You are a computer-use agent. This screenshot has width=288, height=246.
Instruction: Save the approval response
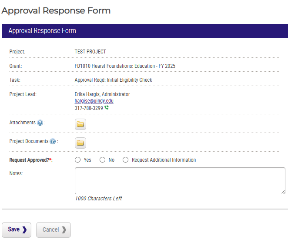coord(17,230)
